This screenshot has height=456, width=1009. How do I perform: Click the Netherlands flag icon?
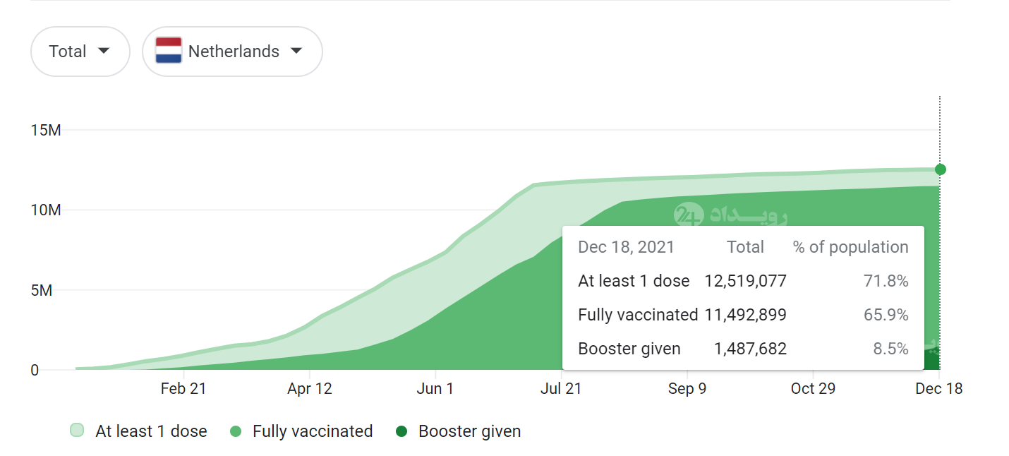pos(169,51)
